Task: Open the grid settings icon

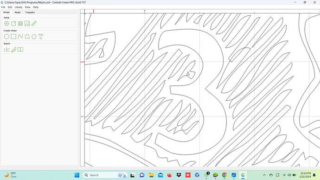Action: [x=20, y=24]
